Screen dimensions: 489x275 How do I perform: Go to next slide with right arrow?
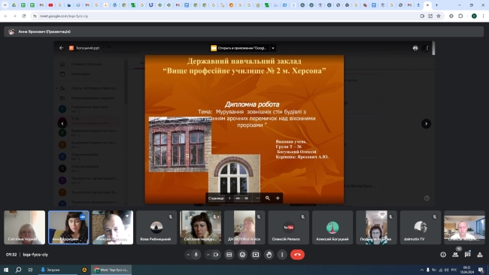426,124
